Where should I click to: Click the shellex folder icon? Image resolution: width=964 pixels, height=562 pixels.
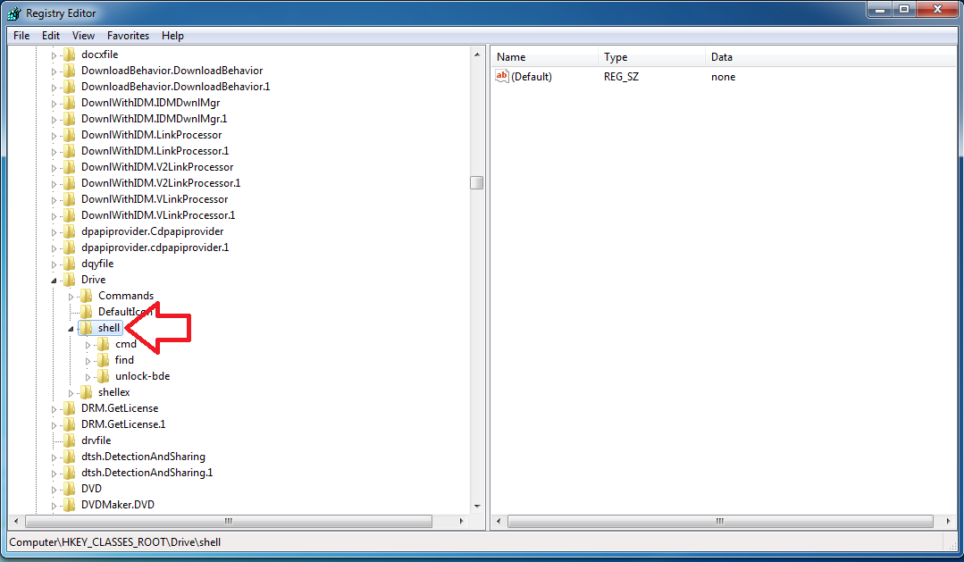click(87, 392)
